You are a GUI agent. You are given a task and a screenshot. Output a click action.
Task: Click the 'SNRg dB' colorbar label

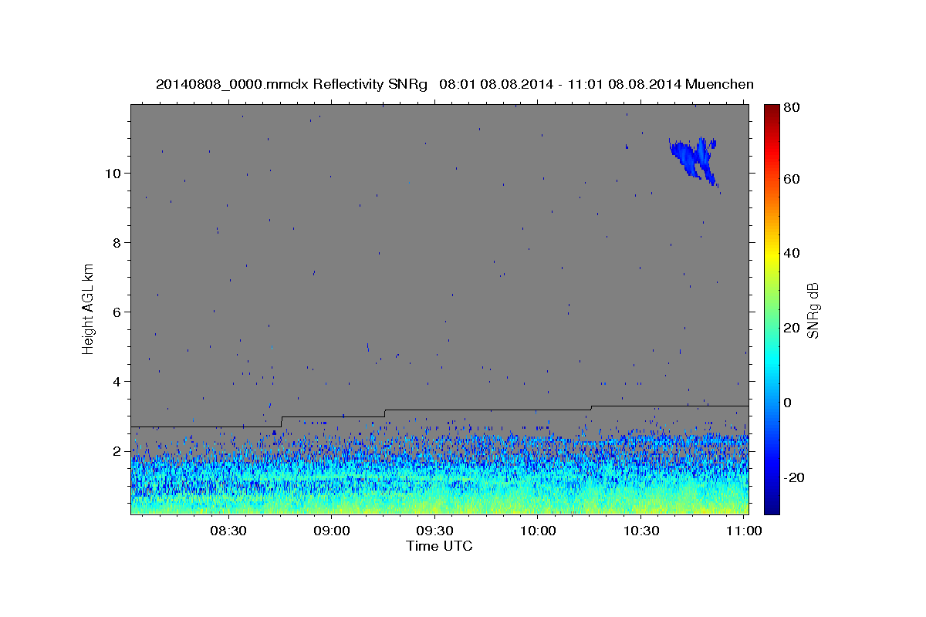click(x=813, y=310)
